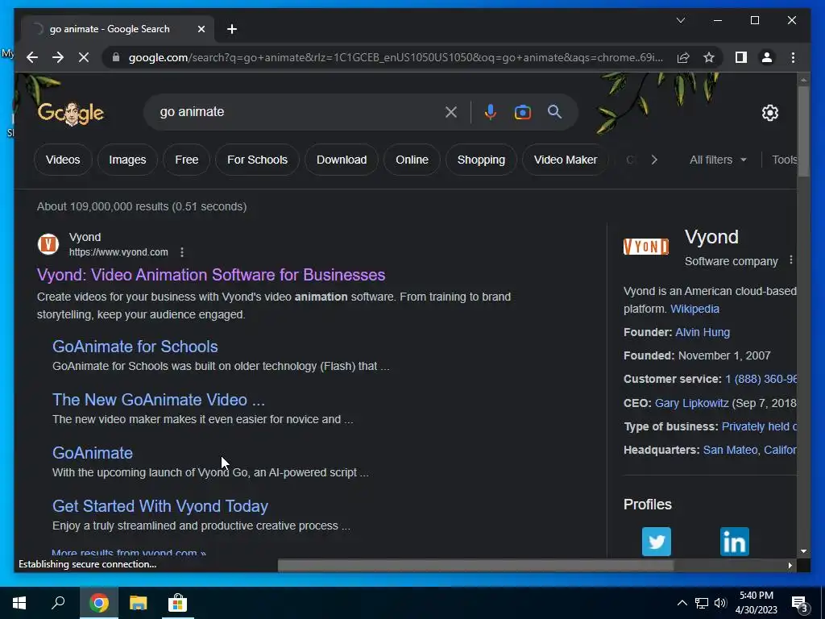Open tab search chevron in title bar
Viewport: 825px width, 619px height.
(680, 20)
